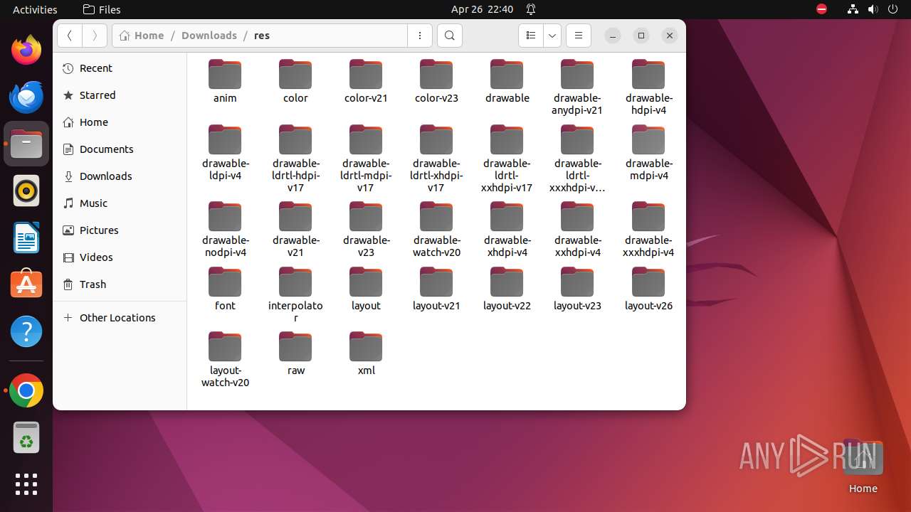Open Other Locations in sidebar
This screenshot has height=512, width=911.
pyautogui.click(x=120, y=318)
